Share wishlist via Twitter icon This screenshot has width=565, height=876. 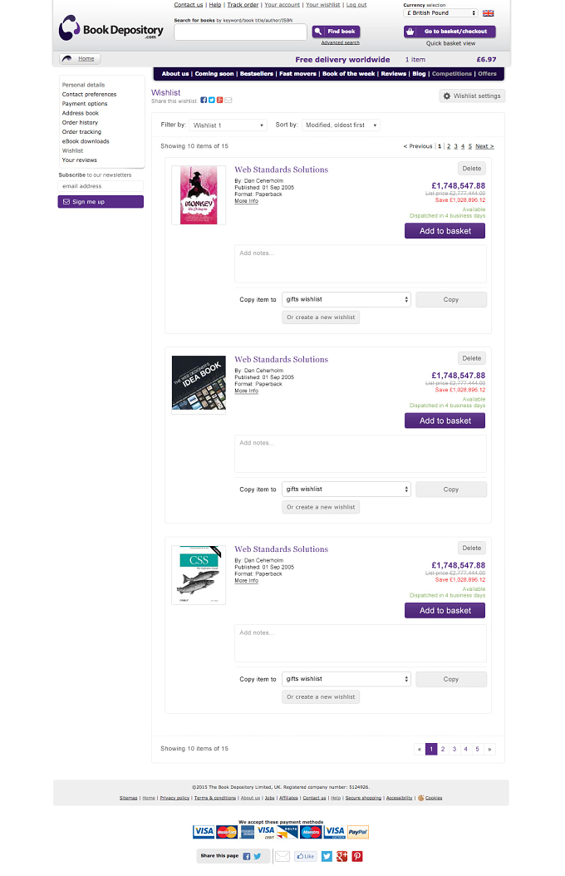click(212, 100)
